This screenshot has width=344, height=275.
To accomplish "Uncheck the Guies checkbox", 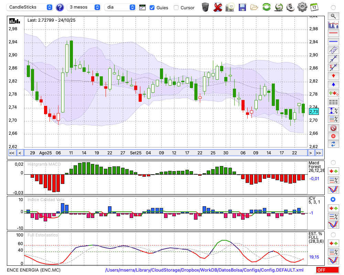I will coord(152,8).
